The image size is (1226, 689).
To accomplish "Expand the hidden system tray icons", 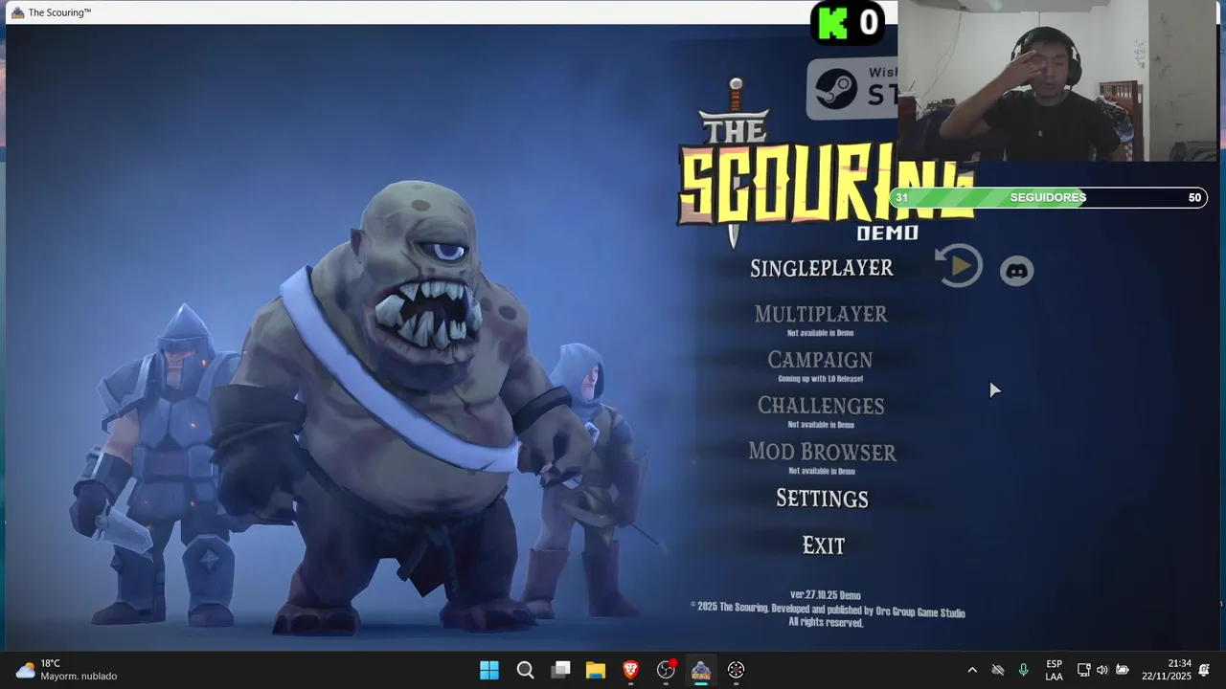I will tap(972, 670).
